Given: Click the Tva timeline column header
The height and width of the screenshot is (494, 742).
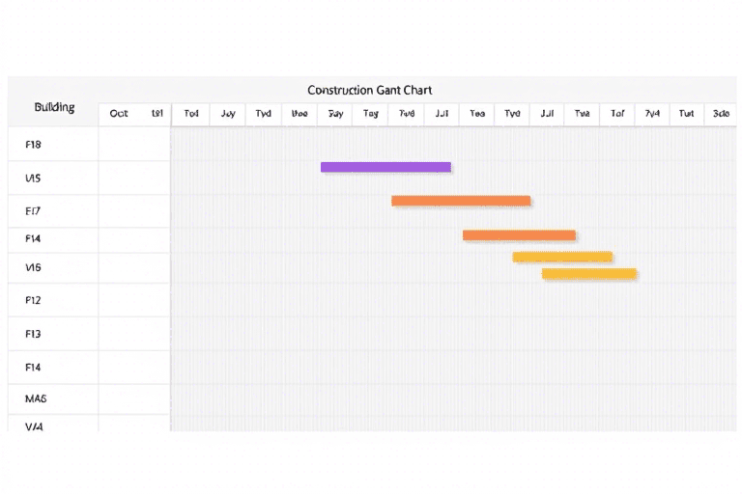Looking at the screenshot, I should coord(582,114).
